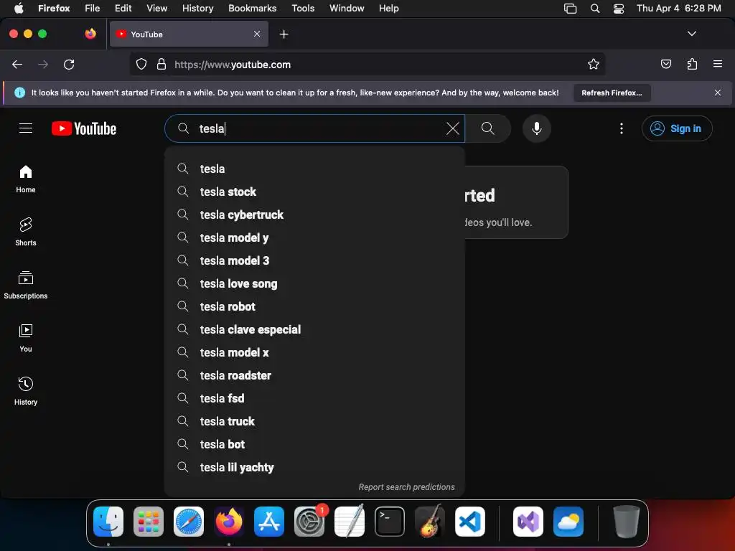Image resolution: width=735 pixels, height=551 pixels.
Task: Click the site security padlock icon
Action: pos(161,64)
